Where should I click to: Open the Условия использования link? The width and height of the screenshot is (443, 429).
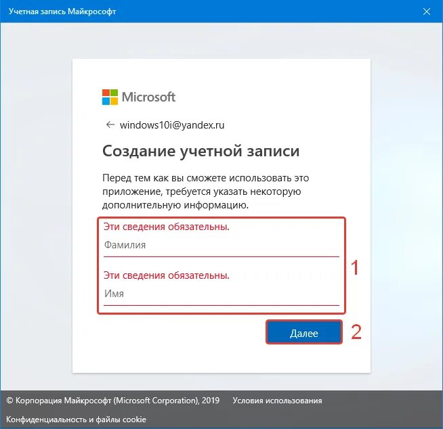coord(277,401)
